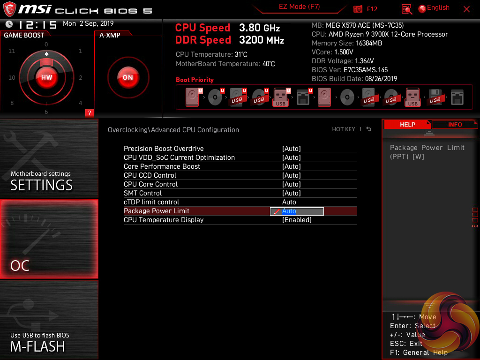Screen dimensions: 480x360
Task: Click the date Mon 2 Sep, 2019
Action: pos(88,23)
